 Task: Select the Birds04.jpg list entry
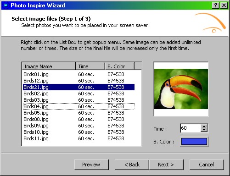click(x=79, y=106)
